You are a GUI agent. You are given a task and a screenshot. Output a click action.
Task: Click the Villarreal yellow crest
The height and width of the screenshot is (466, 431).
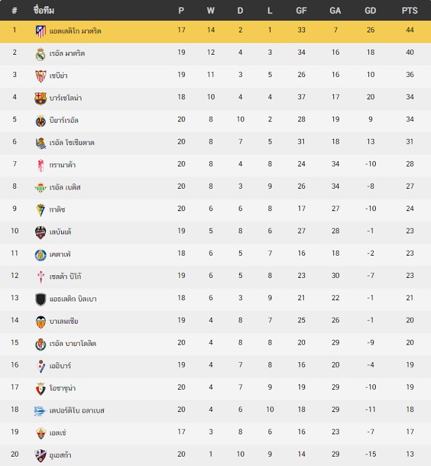point(40,121)
